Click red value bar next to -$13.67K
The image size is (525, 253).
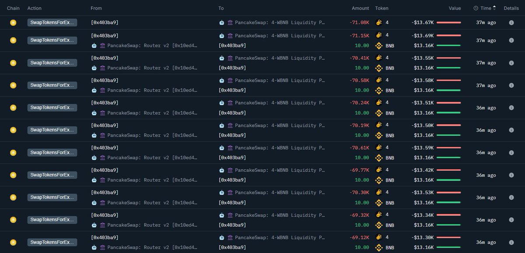448,22
